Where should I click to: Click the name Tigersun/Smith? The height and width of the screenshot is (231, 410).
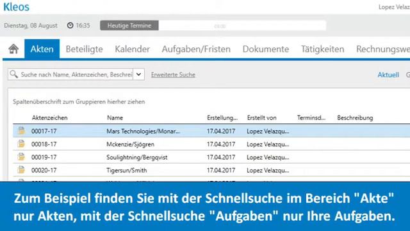[127, 171]
